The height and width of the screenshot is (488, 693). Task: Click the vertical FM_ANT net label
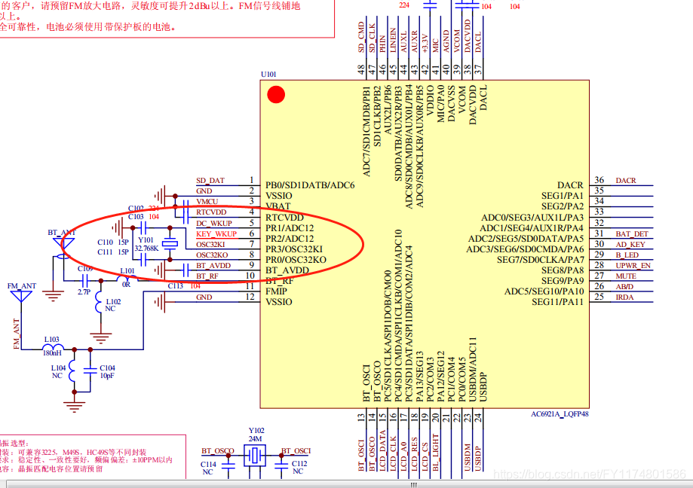click(17, 334)
